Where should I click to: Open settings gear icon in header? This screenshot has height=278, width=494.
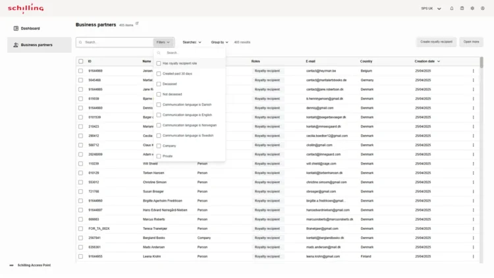coord(472,9)
